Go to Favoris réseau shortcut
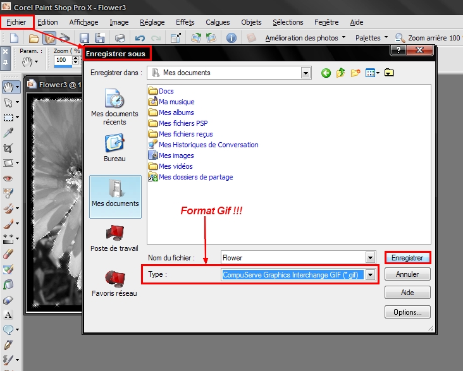 (114, 283)
